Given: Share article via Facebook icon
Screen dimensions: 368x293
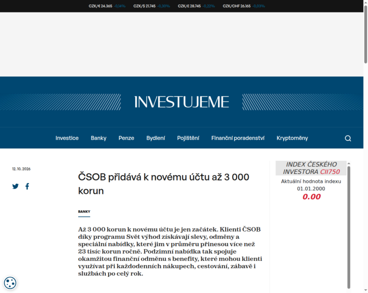Looking at the screenshot, I should [x=27, y=186].
